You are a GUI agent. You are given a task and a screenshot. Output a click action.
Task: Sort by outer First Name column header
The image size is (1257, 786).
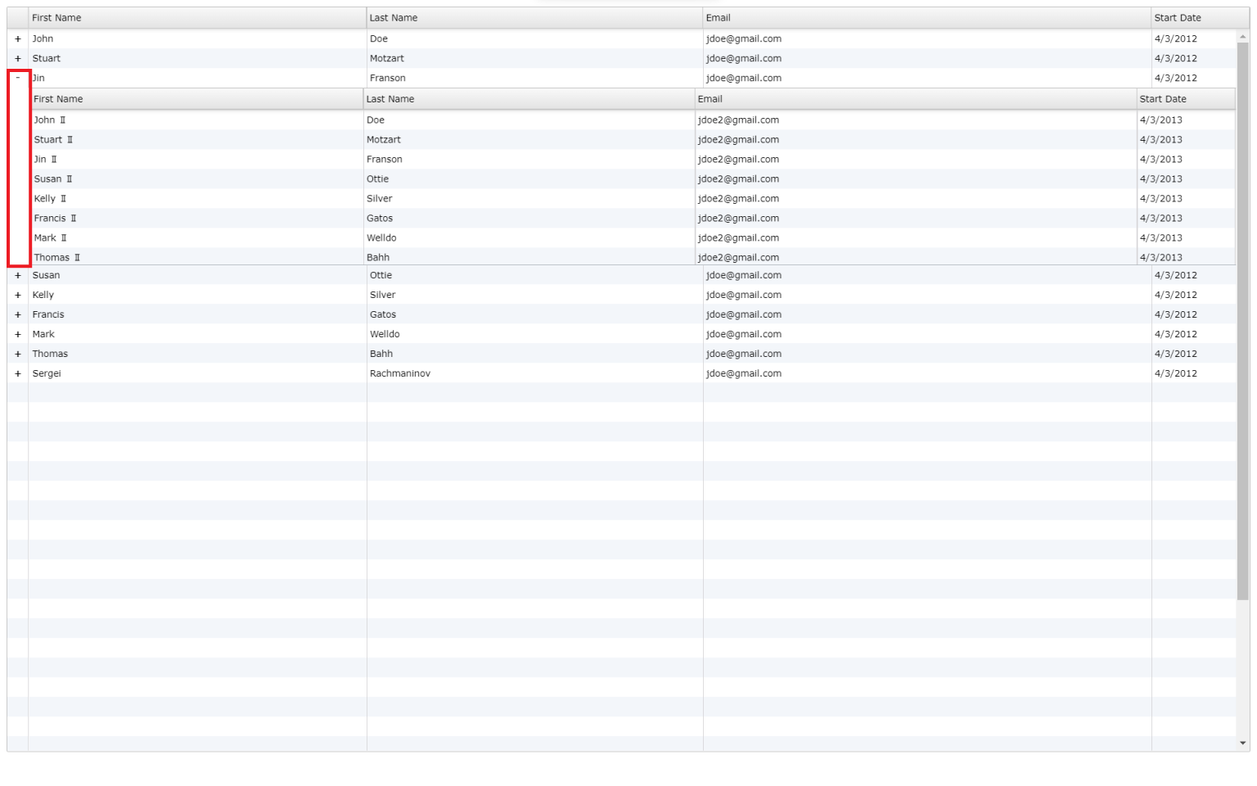pyautogui.click(x=196, y=18)
